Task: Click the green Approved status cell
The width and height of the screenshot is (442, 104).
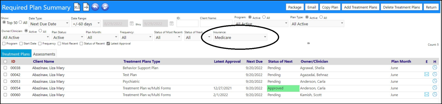Action: tap(283, 88)
